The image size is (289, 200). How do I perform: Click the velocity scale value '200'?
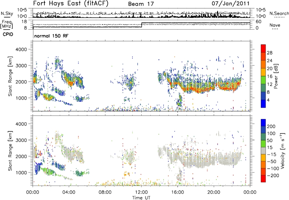(x=271, y=126)
